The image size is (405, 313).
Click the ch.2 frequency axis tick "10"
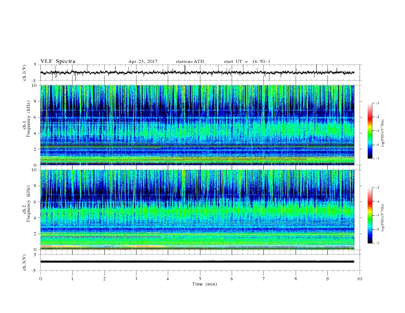tap(35, 170)
